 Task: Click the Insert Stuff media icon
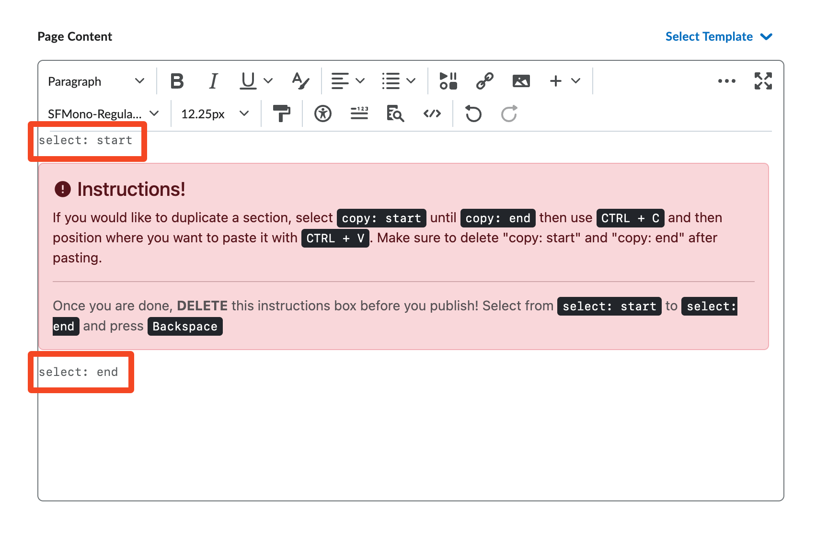(448, 81)
